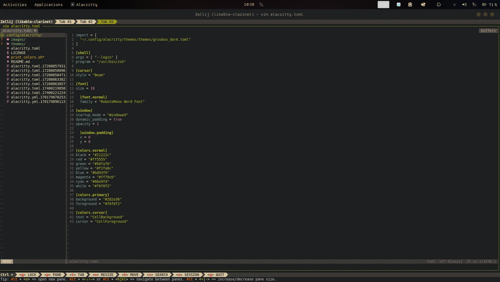Click the gruvbox_dark.toml import path line
Image resolution: width=500 pixels, height=282 pixels.
pos(135,39)
